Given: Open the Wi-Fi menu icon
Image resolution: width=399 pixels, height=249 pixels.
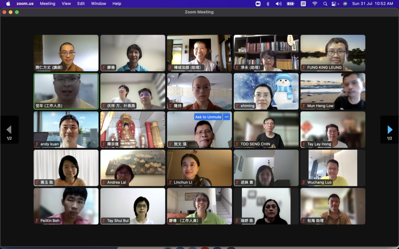Looking at the screenshot, I should click(x=314, y=4).
